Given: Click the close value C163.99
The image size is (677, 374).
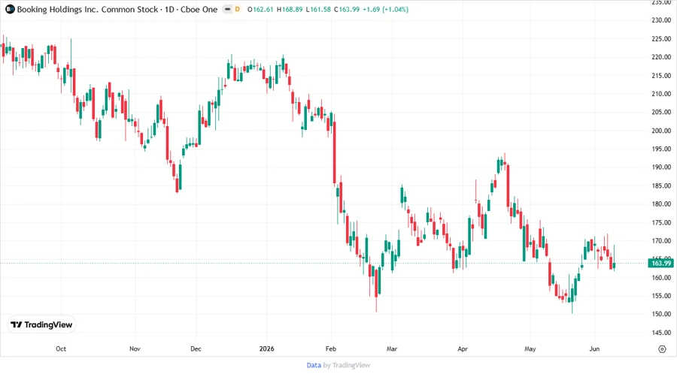Looking at the screenshot, I should tap(347, 10).
